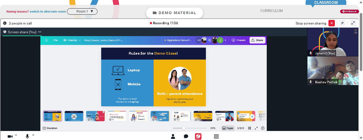Select slide thumbnail 6
This screenshot has height=140, width=363.
tap(160, 116)
